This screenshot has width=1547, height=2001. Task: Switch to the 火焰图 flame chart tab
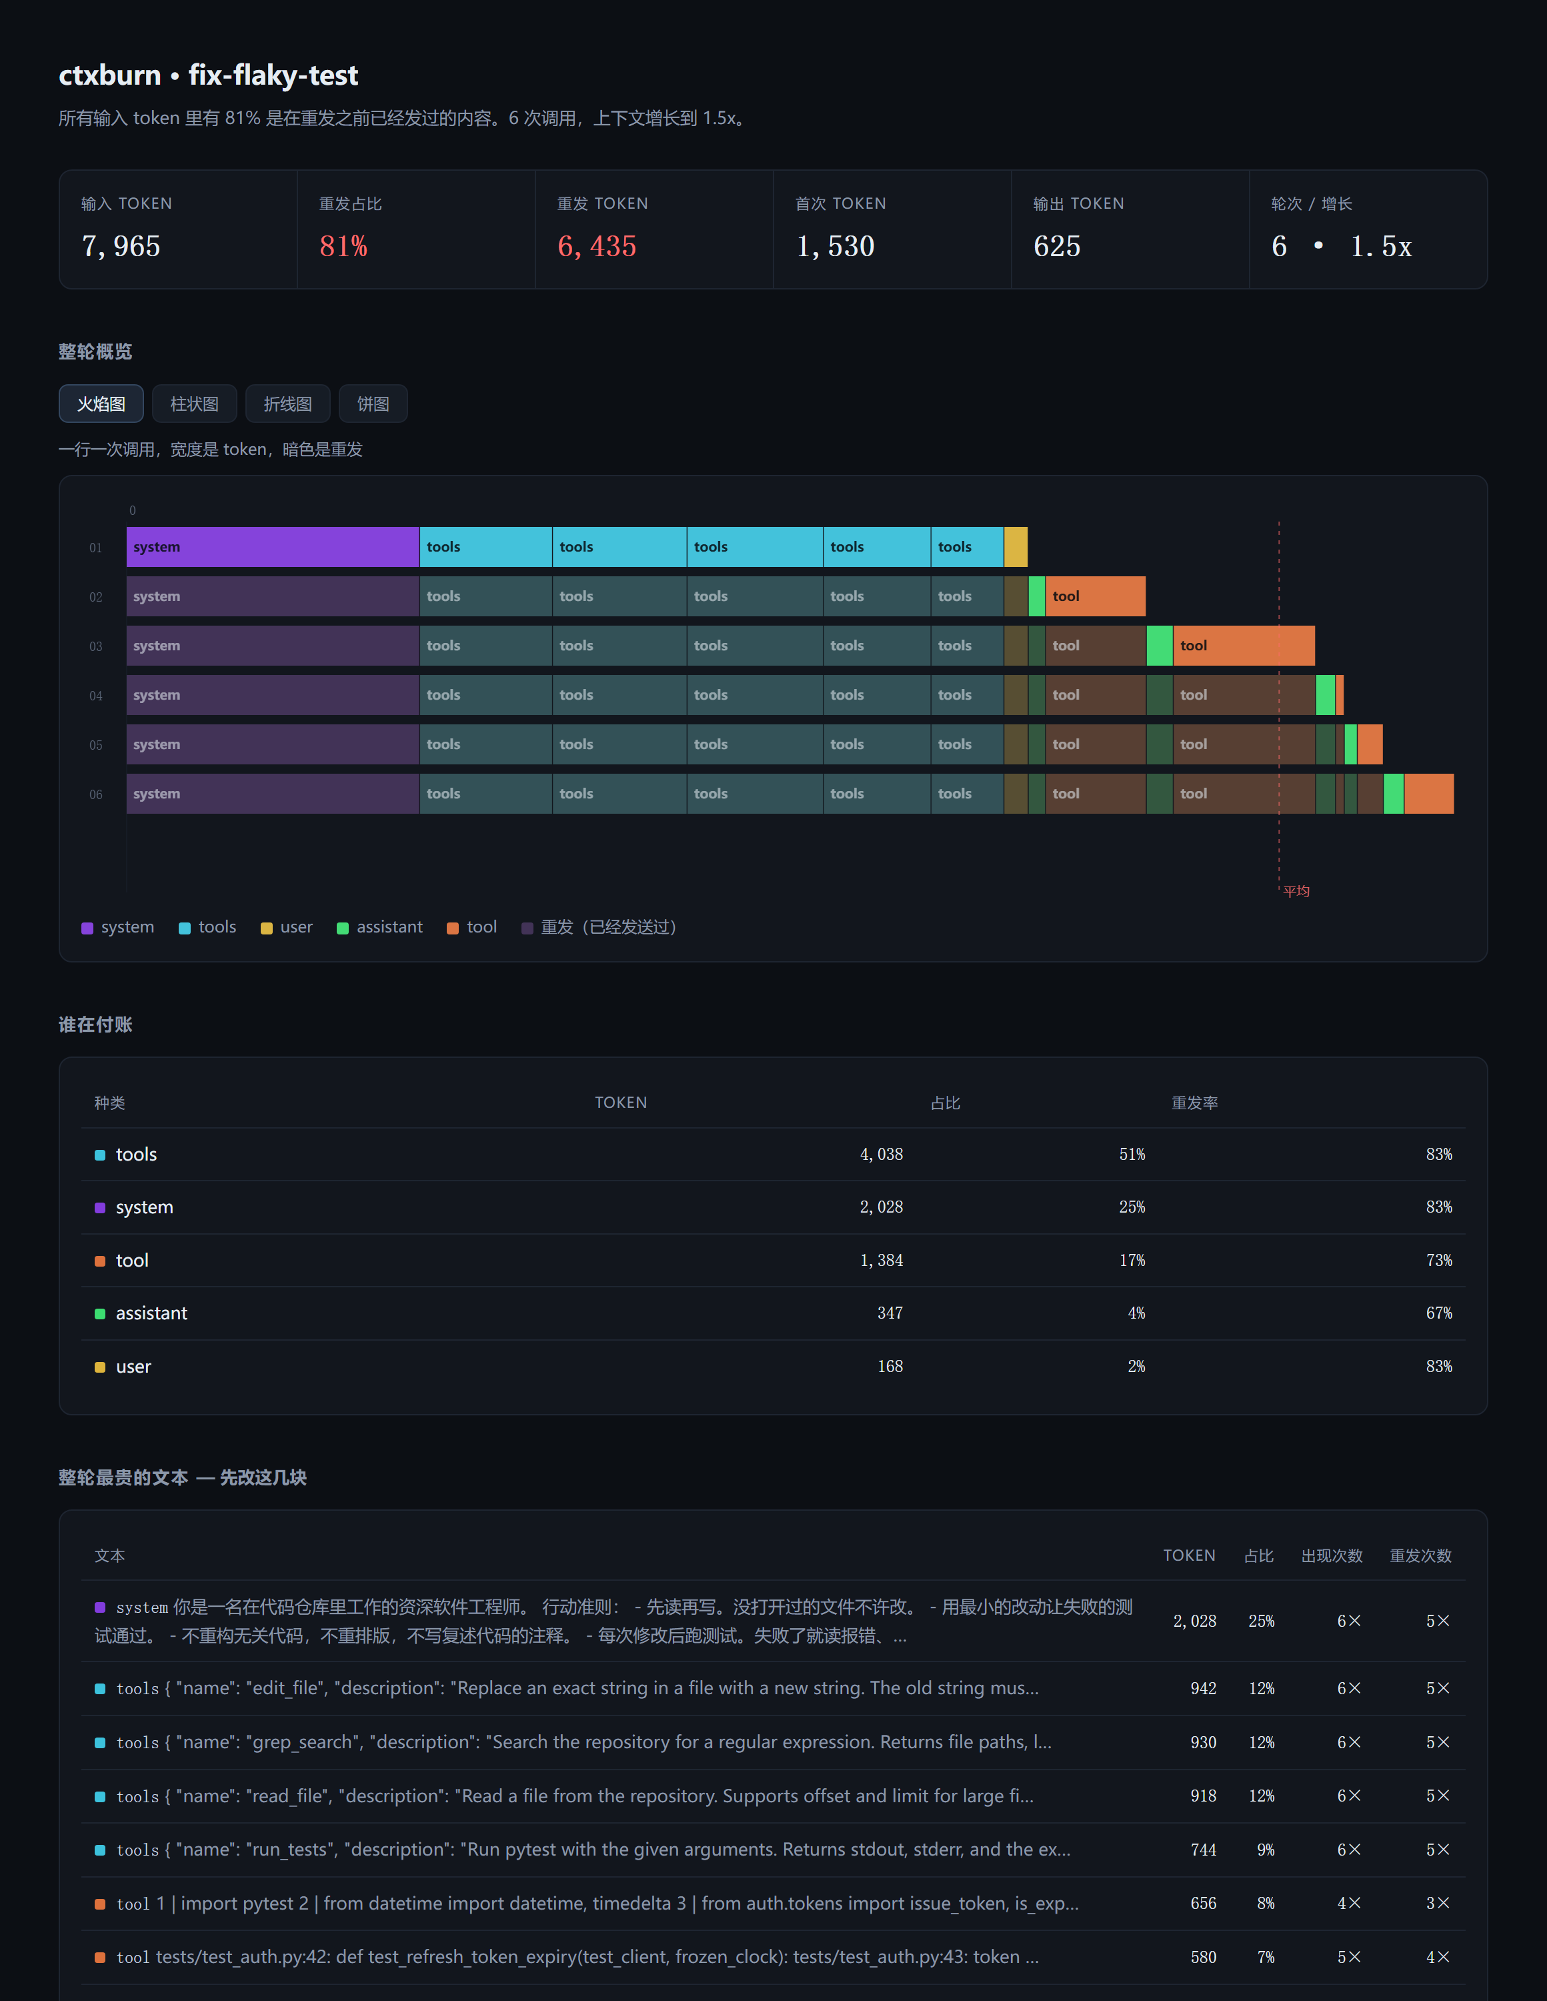[x=101, y=404]
